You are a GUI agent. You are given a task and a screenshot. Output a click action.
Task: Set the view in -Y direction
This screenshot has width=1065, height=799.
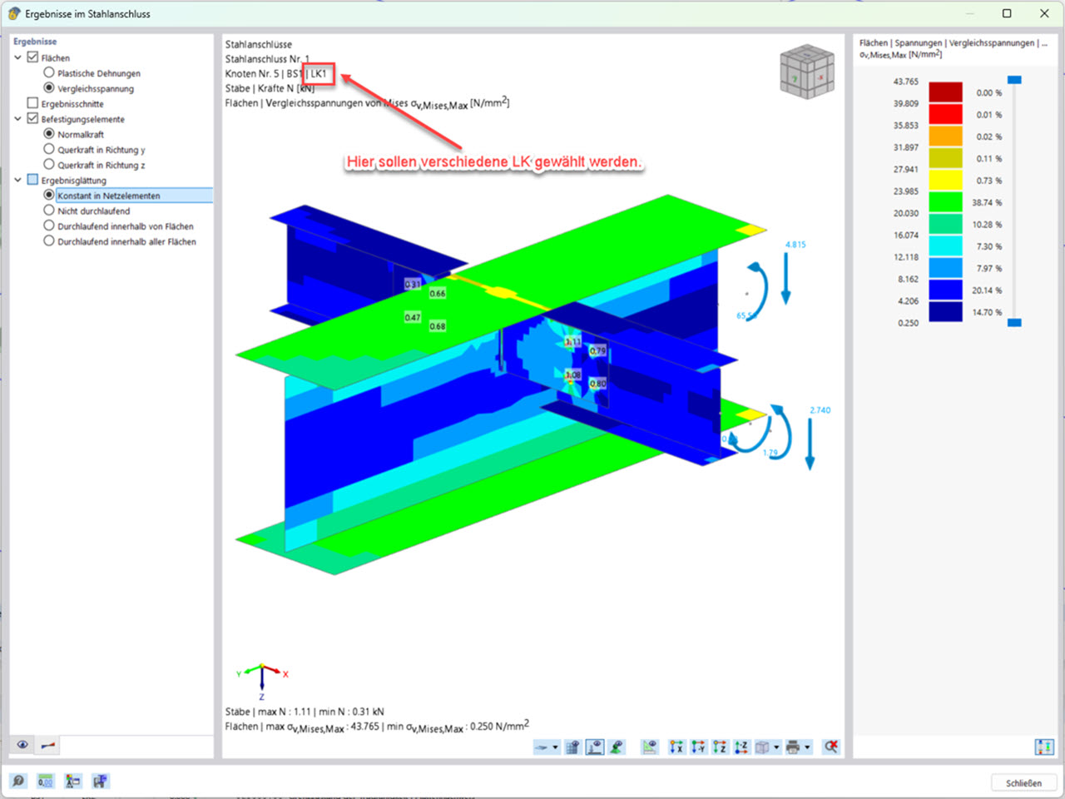tap(698, 747)
